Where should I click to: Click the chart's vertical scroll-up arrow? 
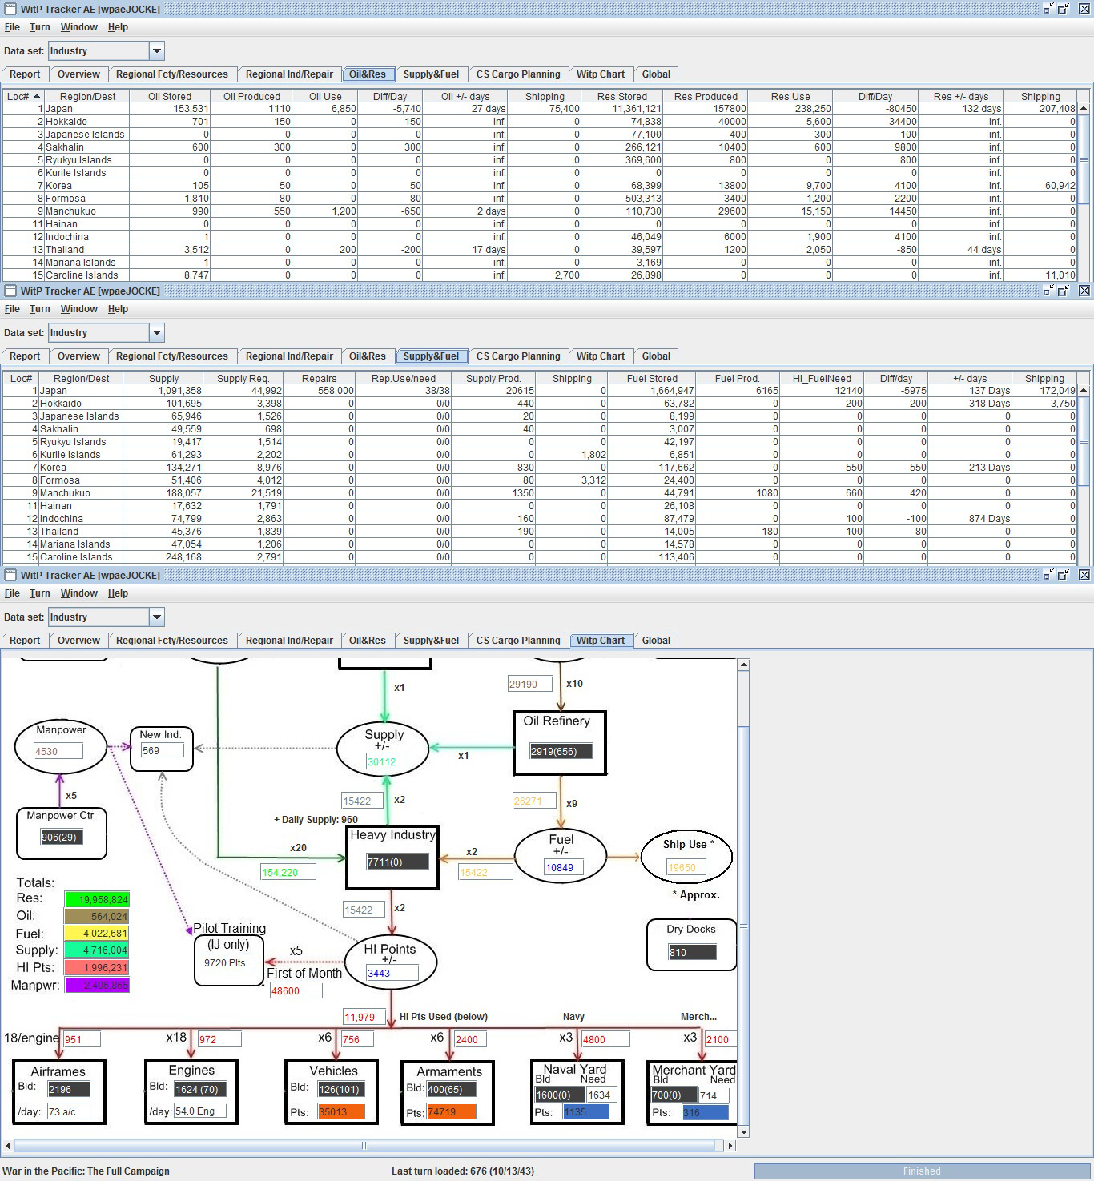point(743,665)
